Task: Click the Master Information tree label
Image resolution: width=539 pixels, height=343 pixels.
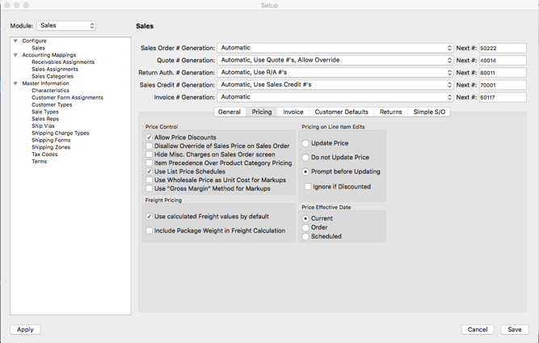Action: coord(45,83)
